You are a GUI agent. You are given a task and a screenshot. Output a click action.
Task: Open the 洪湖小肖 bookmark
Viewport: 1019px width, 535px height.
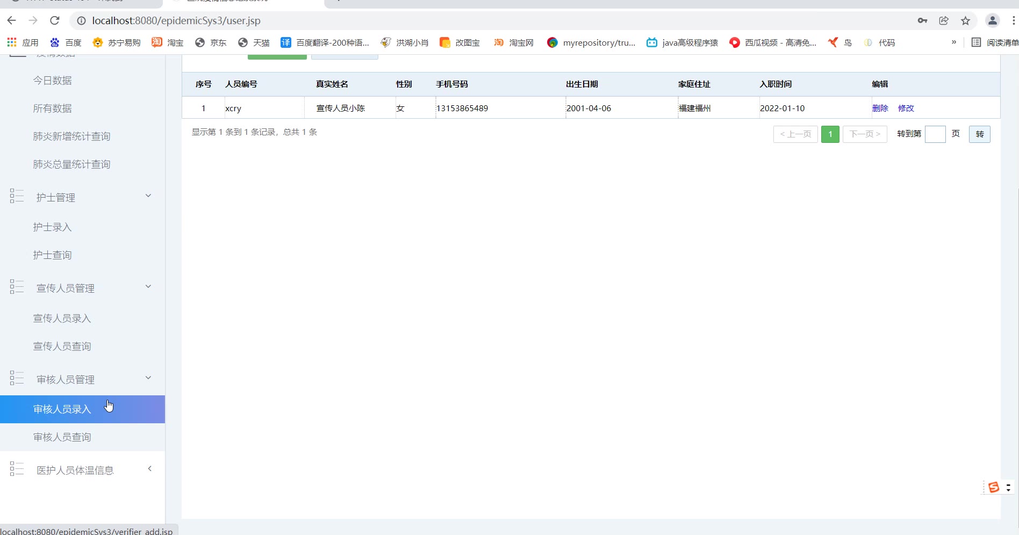(404, 42)
